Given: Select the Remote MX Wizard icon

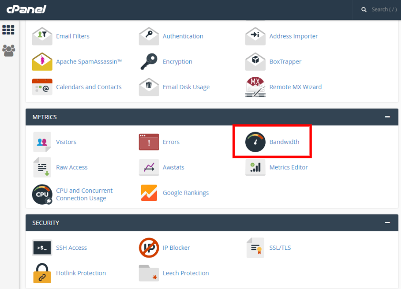Looking at the screenshot, I should [255, 87].
